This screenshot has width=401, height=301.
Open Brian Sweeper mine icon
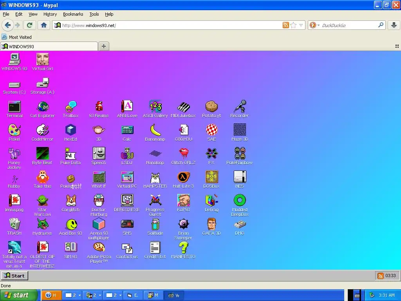pos(183,229)
